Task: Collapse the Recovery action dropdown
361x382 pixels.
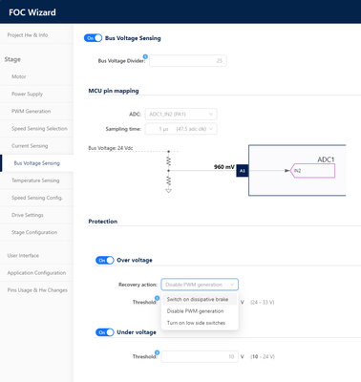Action: tap(200, 285)
